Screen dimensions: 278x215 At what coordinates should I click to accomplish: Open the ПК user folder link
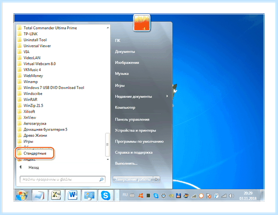(118, 41)
